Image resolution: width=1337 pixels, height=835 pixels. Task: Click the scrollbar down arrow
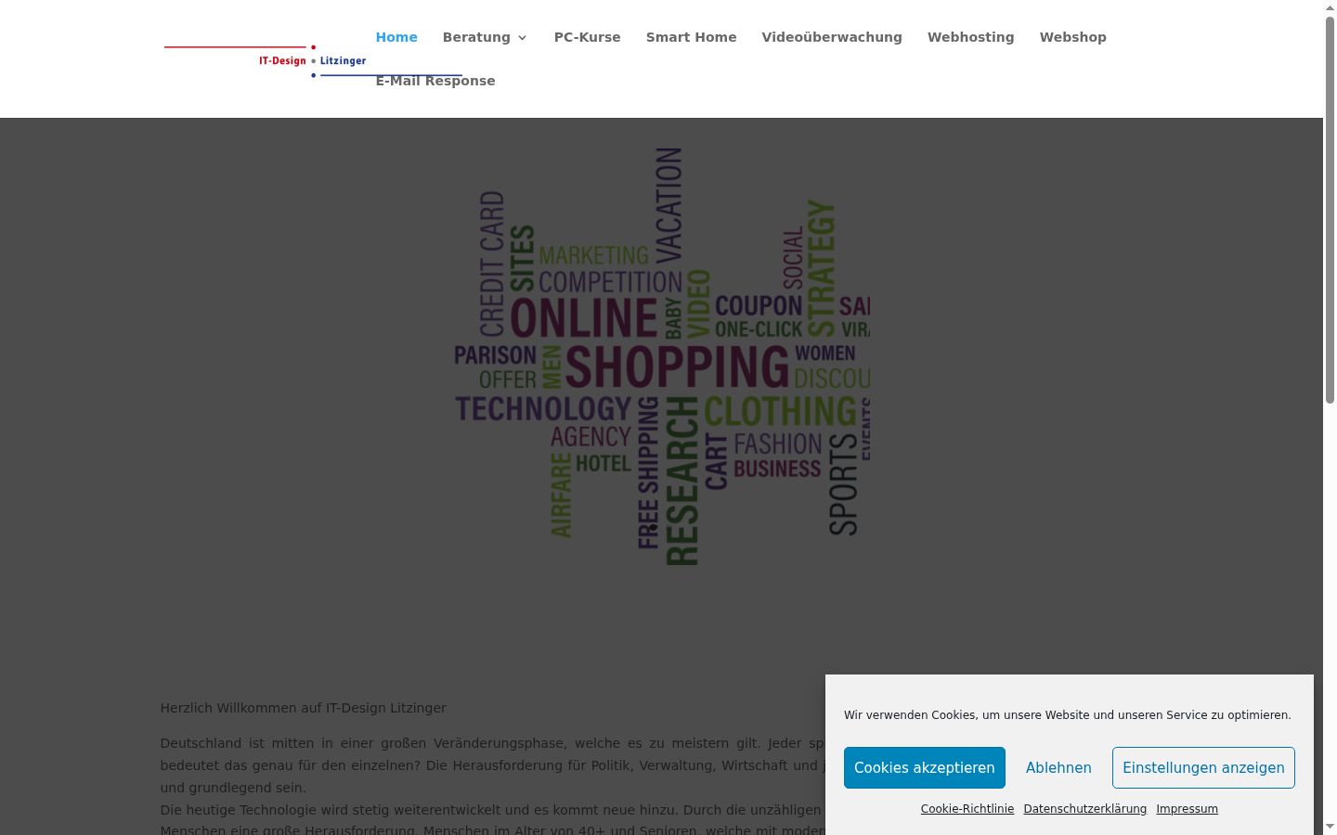pyautogui.click(x=1330, y=829)
